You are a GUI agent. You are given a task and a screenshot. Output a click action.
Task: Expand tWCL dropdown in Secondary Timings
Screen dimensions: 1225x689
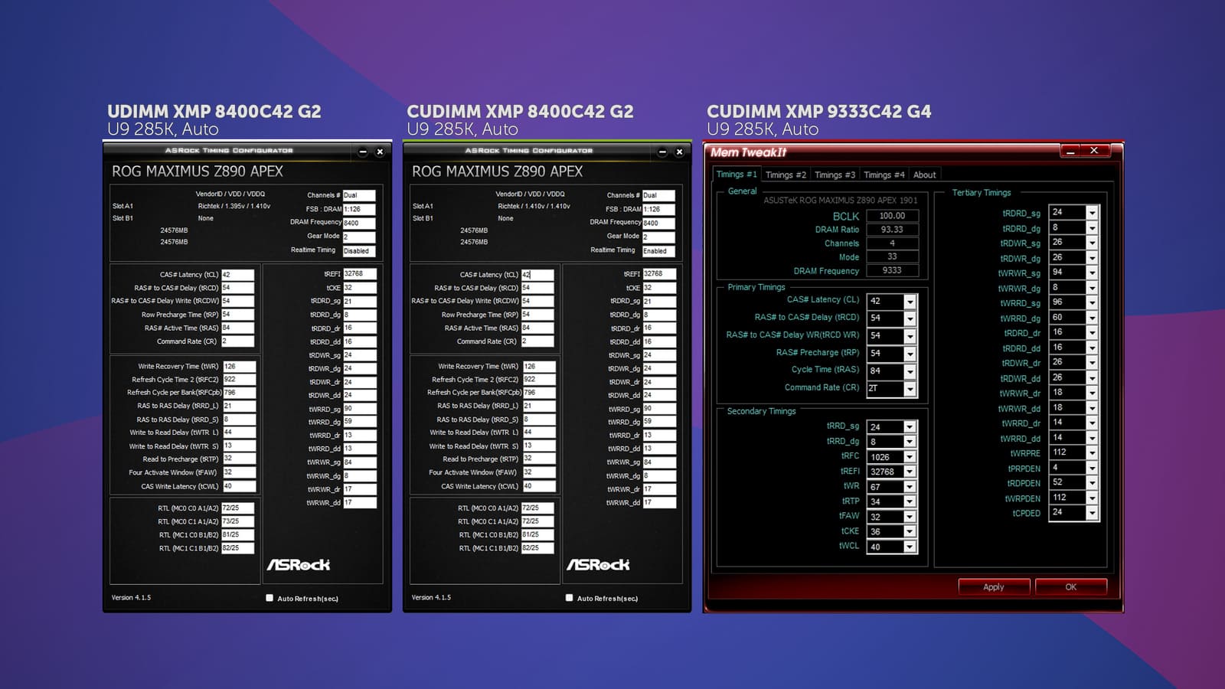pos(910,547)
